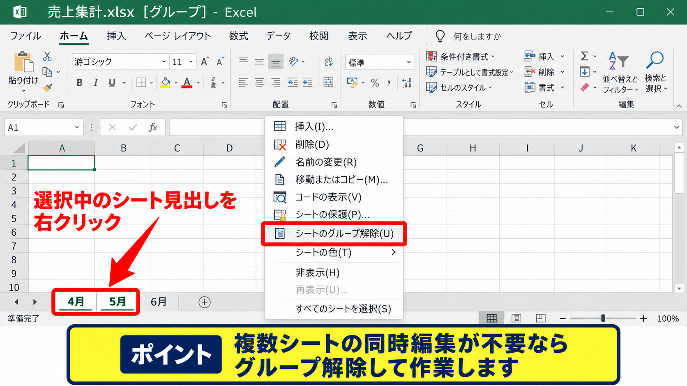Open 条件付き書式 dropdown
This screenshot has width=687, height=386.
pyautogui.click(x=461, y=56)
